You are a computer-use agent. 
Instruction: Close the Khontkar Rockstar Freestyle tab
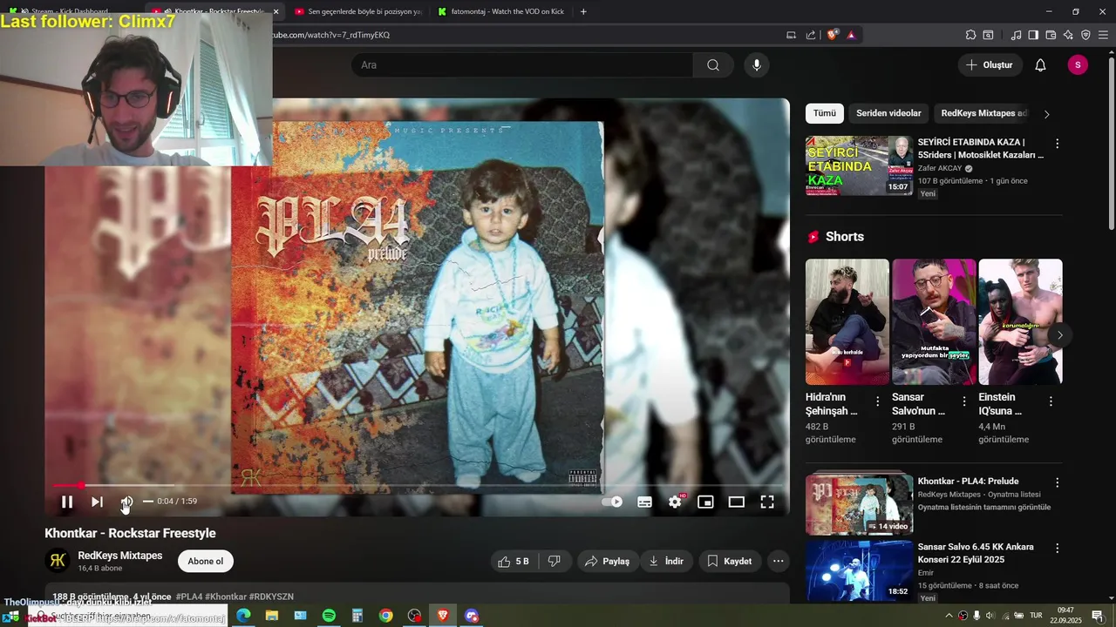coord(276,11)
